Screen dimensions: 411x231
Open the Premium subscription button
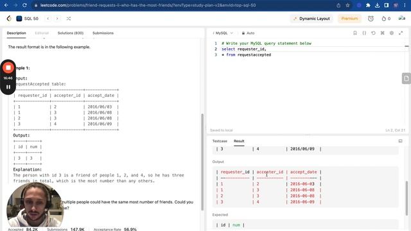click(349, 19)
